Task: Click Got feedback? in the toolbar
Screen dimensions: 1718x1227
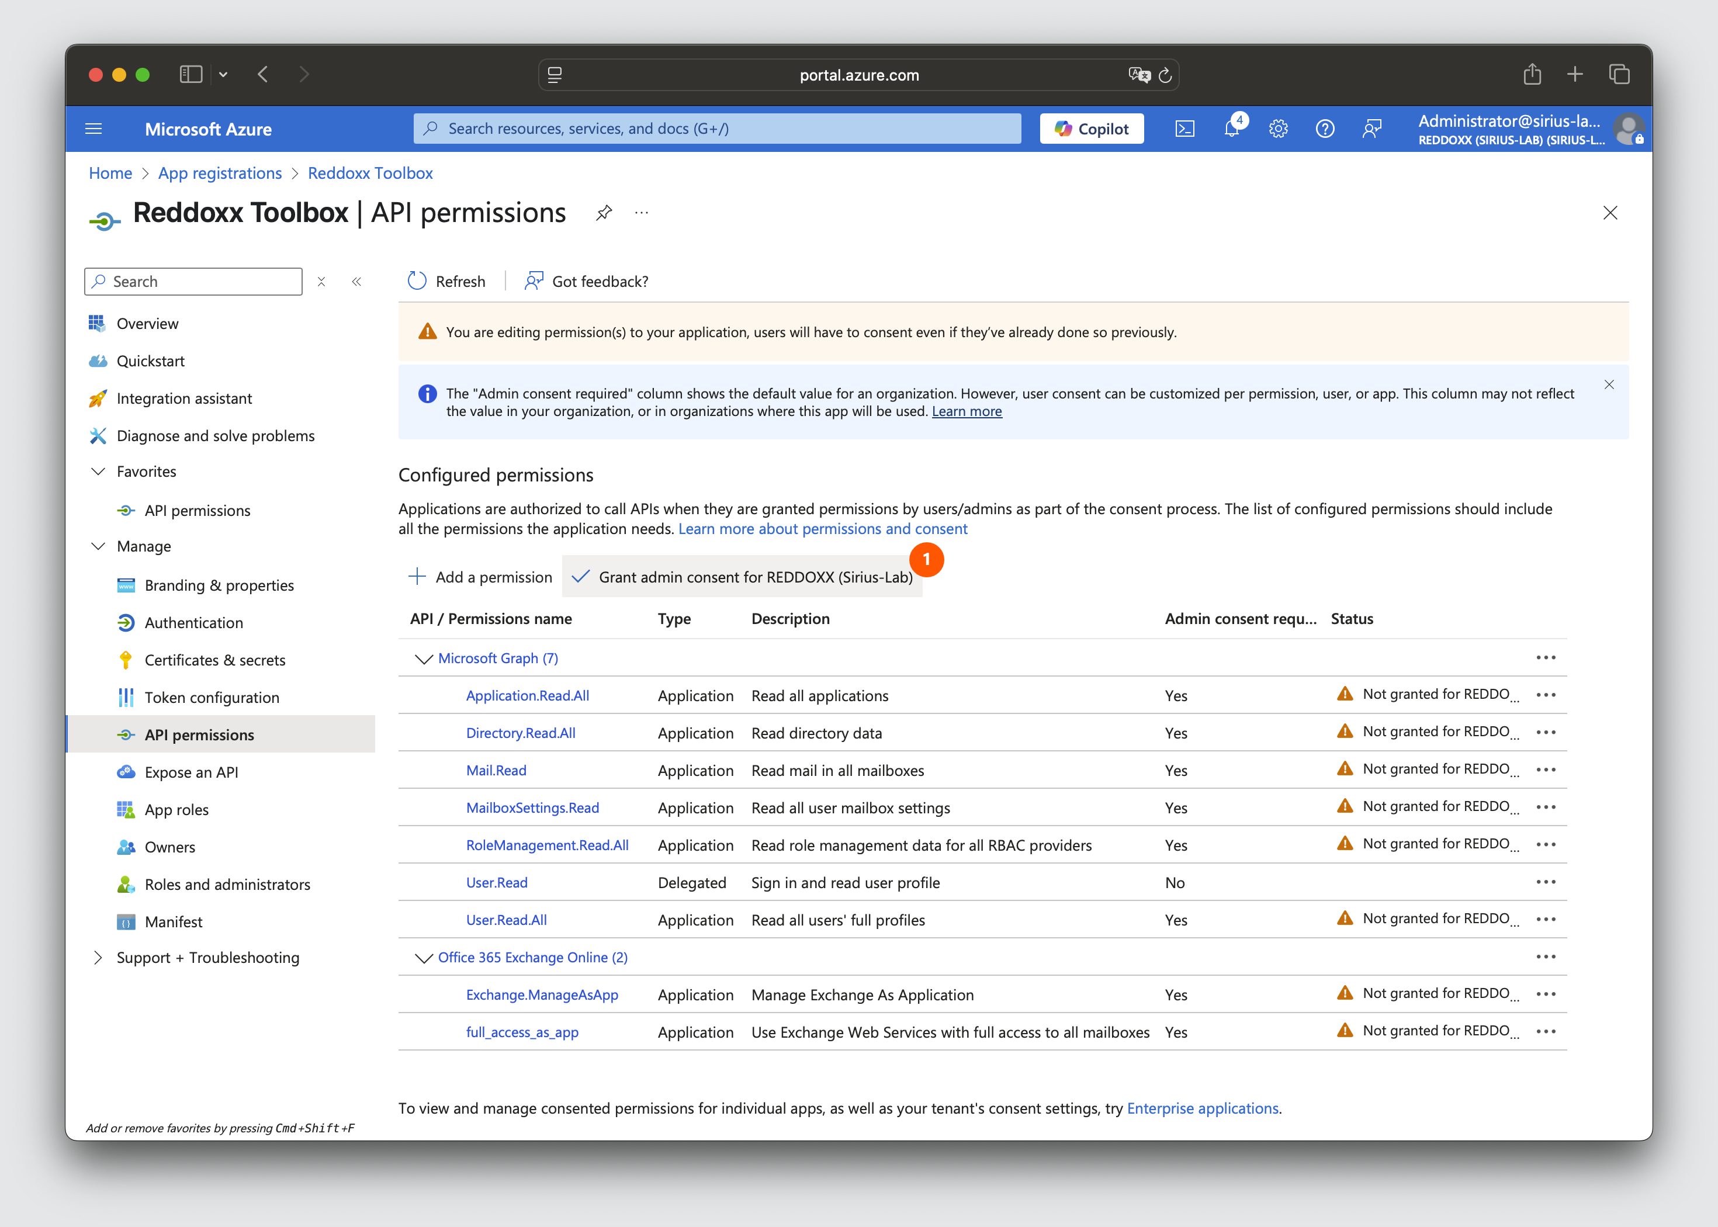Action: (587, 281)
